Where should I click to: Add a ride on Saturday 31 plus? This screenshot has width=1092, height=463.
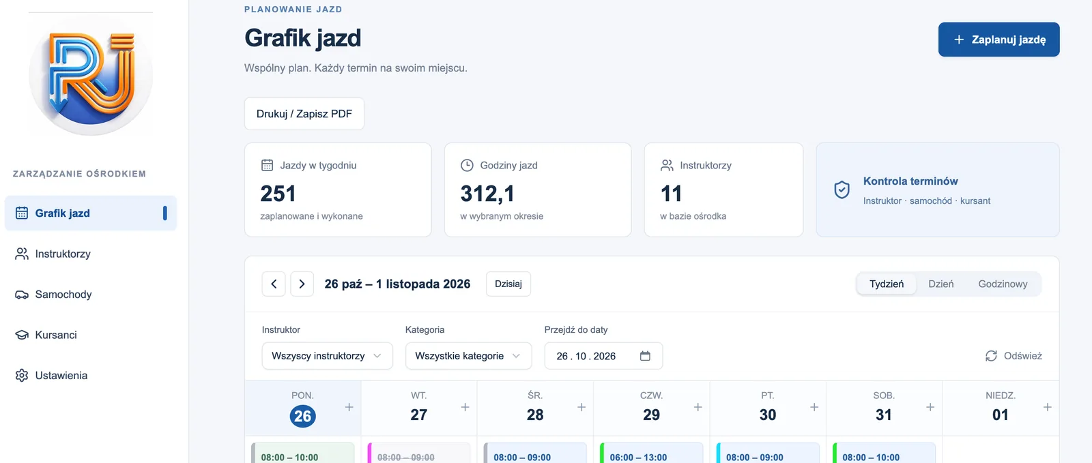[930, 407]
